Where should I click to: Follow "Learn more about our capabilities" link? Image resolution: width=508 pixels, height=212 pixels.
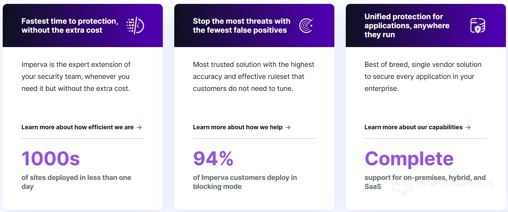(413, 127)
